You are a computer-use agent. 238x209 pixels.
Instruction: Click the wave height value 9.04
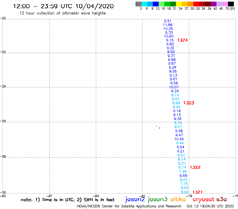pos(180,147)
